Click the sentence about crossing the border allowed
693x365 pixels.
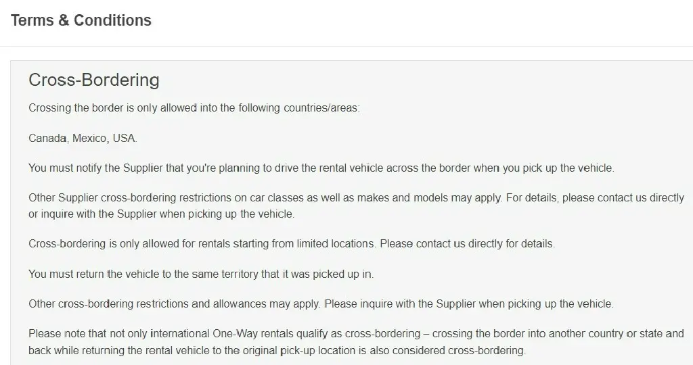194,108
